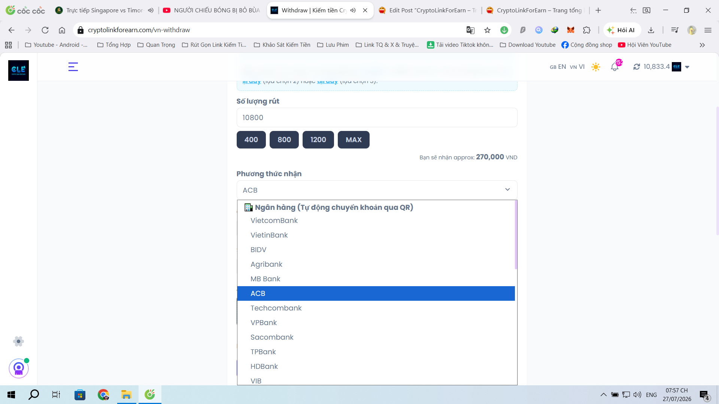Expand the account dropdown arrow

pyautogui.click(x=687, y=67)
